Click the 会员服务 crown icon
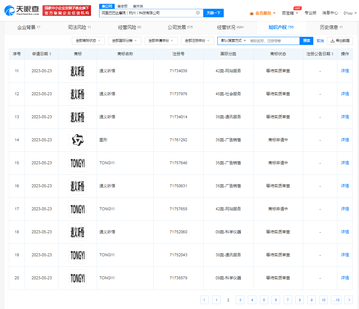Screen dimensions: 359x309 (x=252, y=13)
